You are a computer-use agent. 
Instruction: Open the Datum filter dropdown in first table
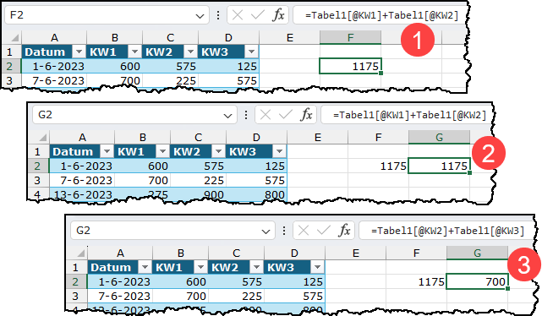tap(79, 52)
